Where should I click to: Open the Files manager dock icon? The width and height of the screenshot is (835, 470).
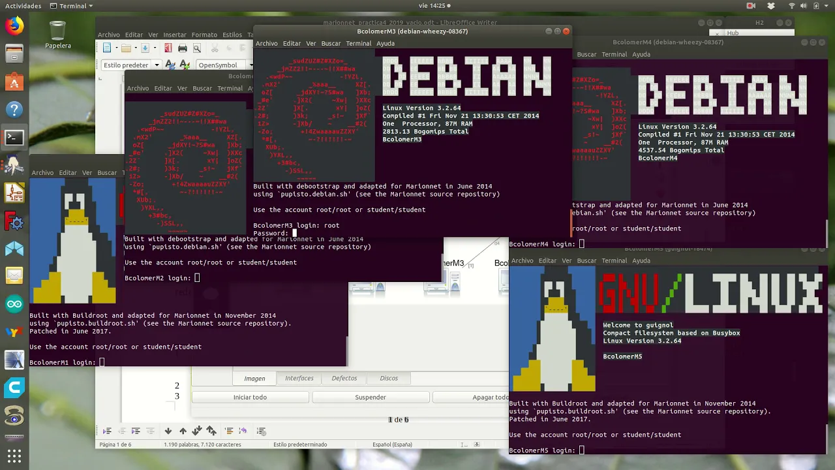click(x=14, y=54)
